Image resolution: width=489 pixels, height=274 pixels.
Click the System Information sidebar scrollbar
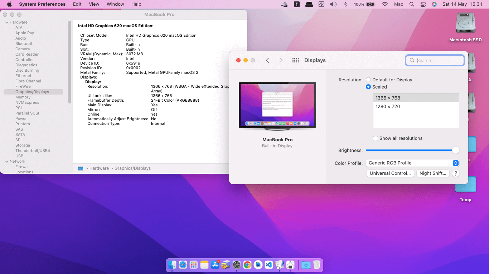pyautogui.click(x=69, y=61)
